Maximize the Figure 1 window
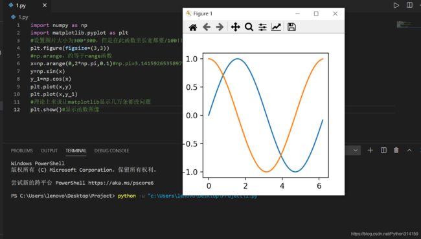The image size is (421, 239). point(316,14)
